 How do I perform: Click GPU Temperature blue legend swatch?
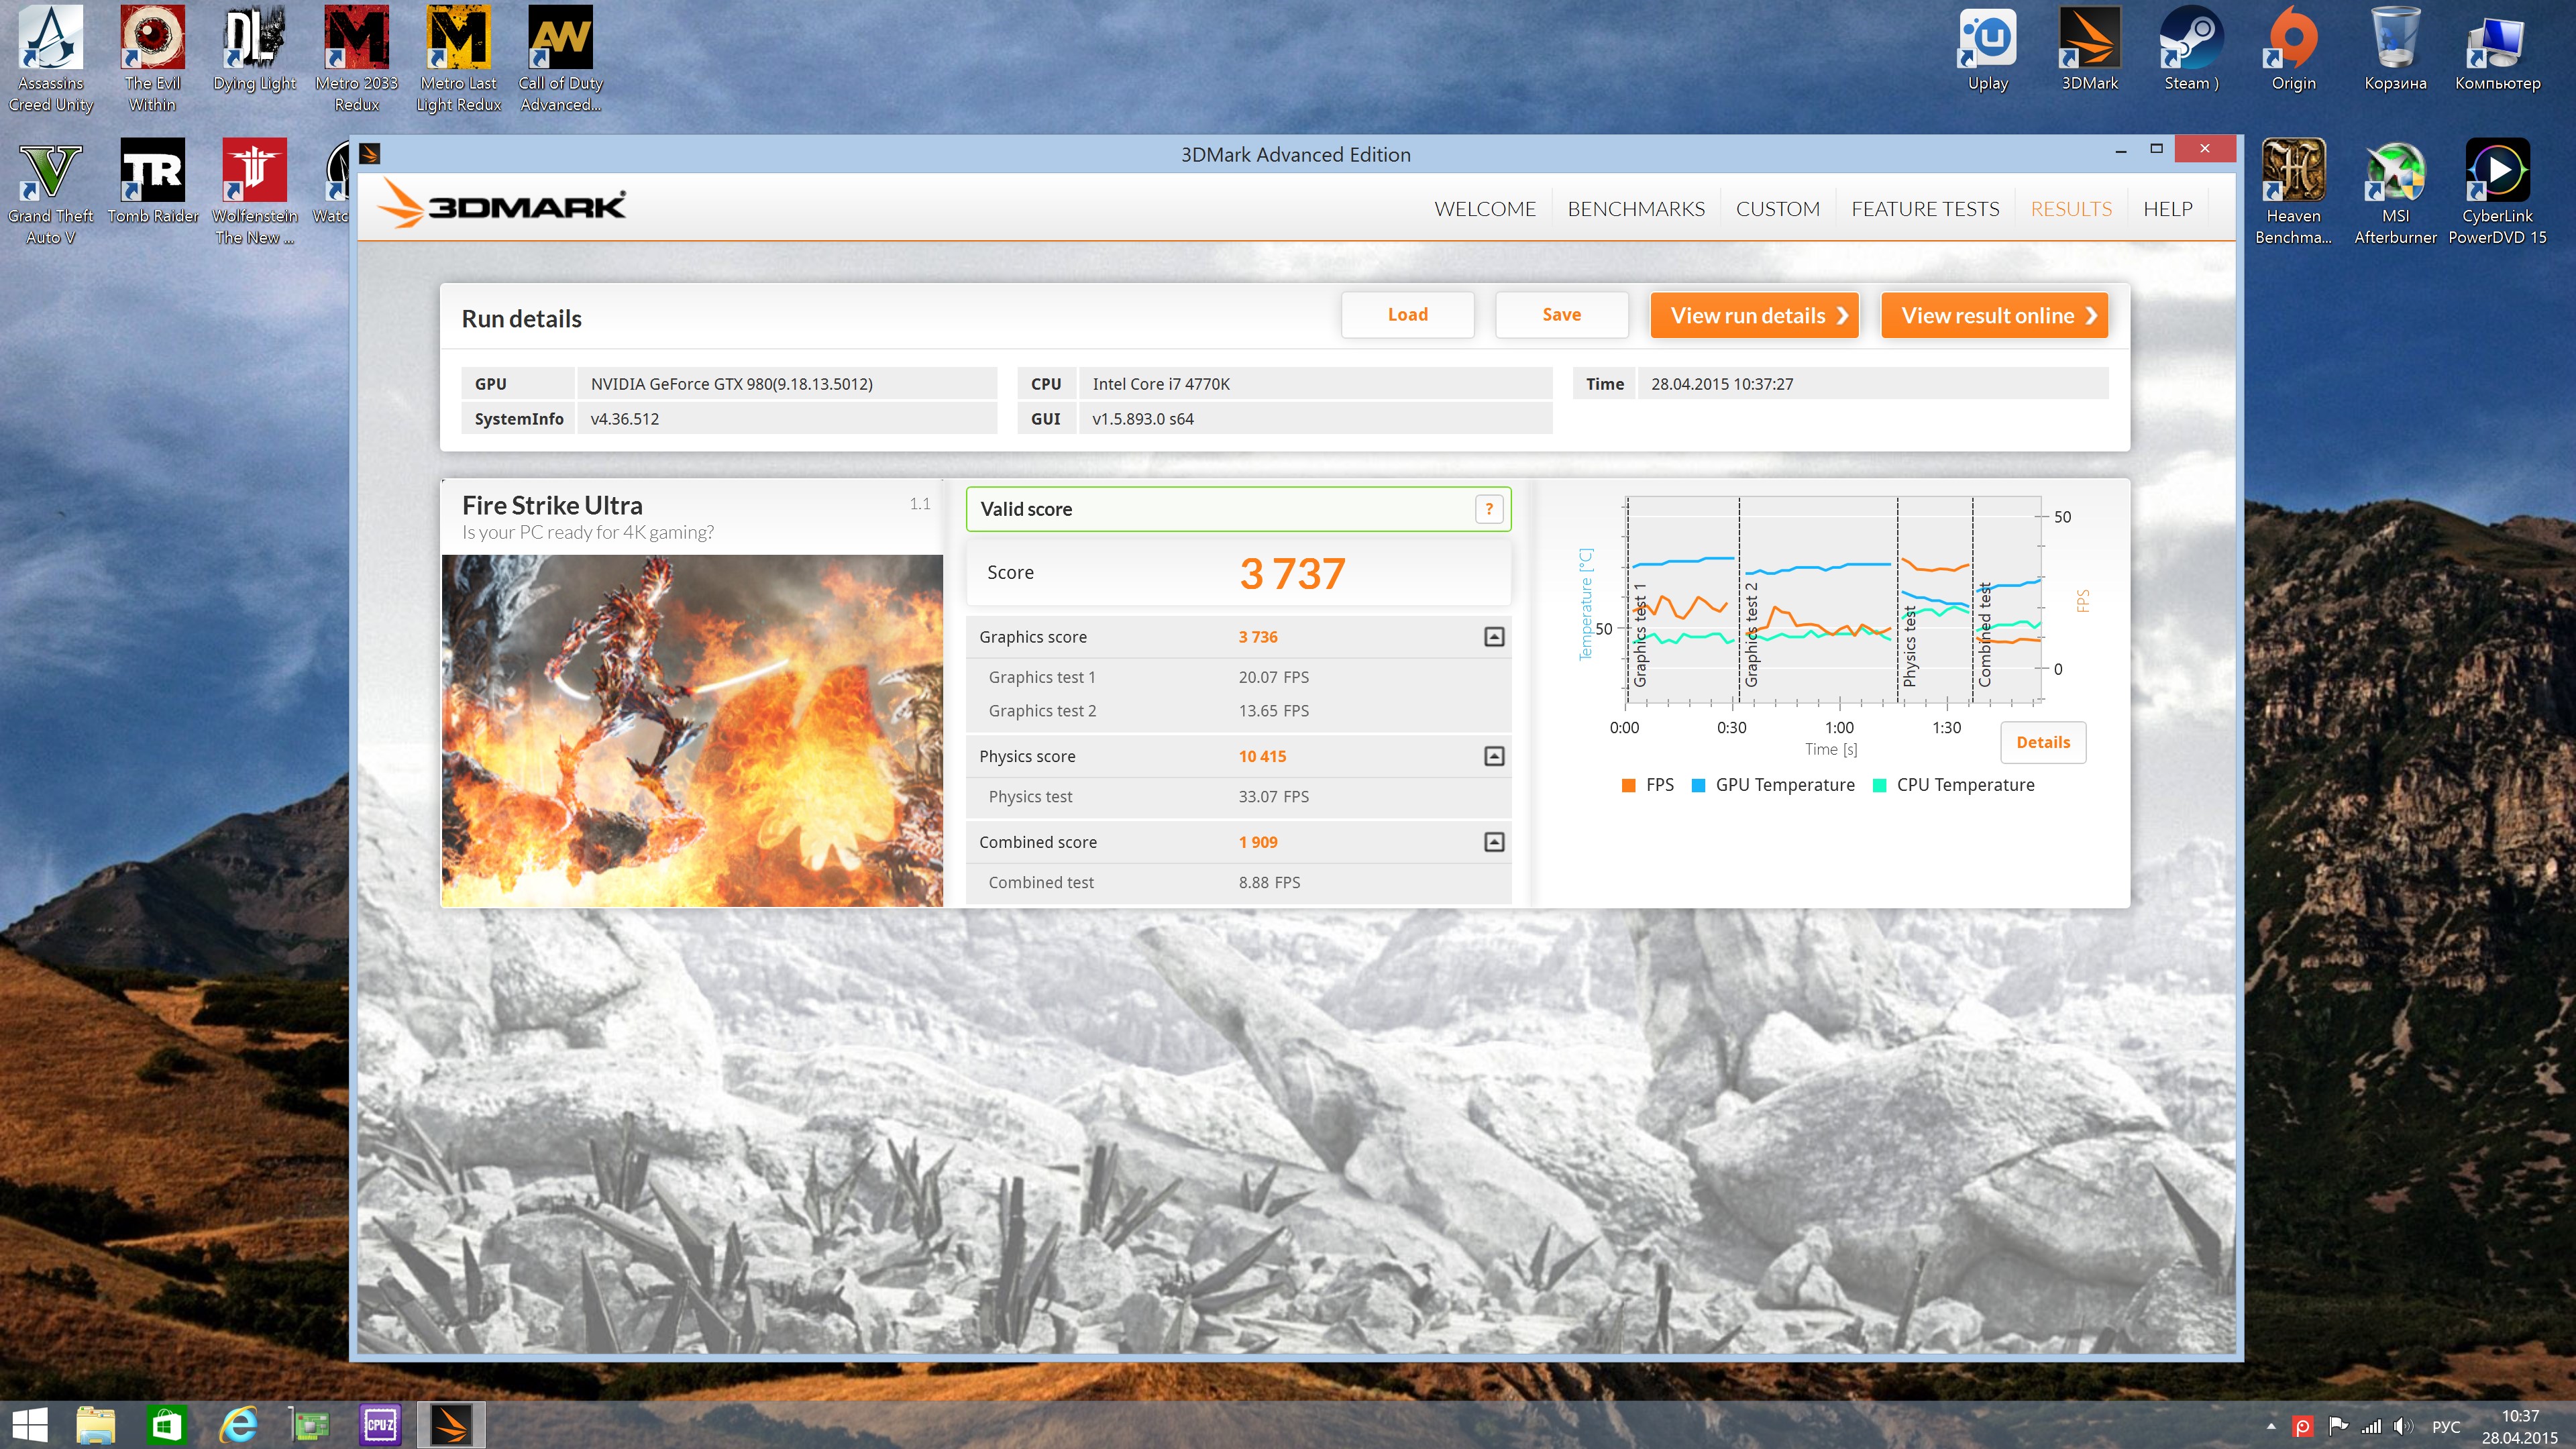1698,786
